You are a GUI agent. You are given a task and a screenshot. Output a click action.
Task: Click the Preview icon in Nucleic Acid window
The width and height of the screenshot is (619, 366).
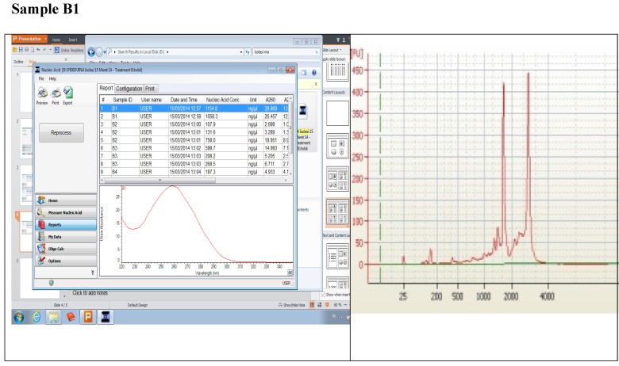42,93
